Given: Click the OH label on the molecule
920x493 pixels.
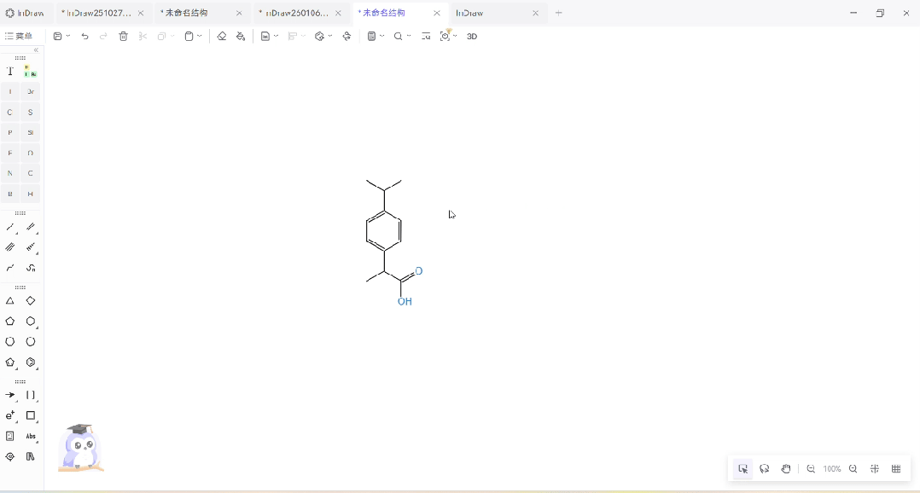Looking at the screenshot, I should coord(405,302).
